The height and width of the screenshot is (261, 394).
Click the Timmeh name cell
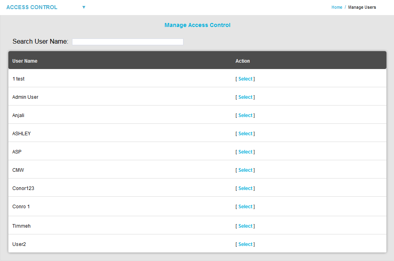tap(21, 226)
